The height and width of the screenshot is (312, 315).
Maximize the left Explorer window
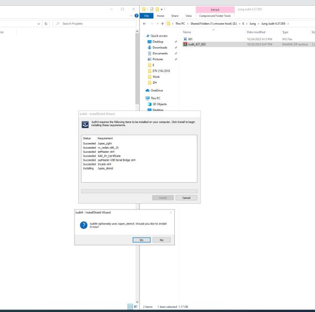click(x=122, y=9)
